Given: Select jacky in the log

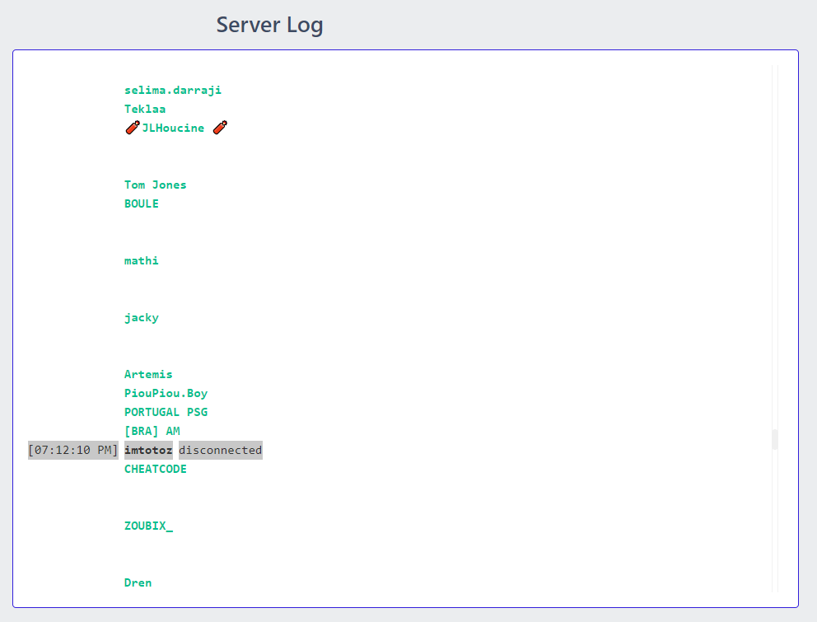Looking at the screenshot, I should (140, 317).
